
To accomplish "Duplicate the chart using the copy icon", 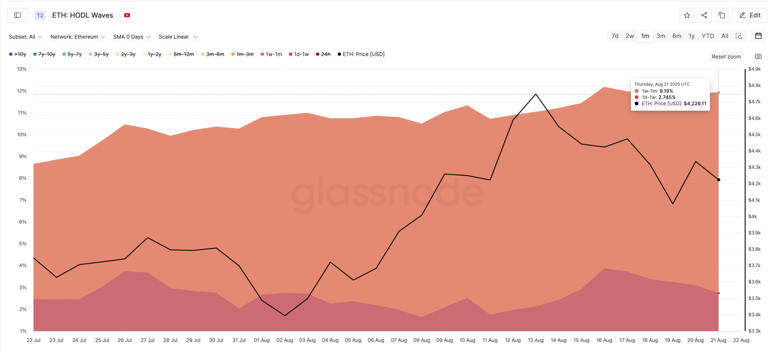I will [x=722, y=15].
